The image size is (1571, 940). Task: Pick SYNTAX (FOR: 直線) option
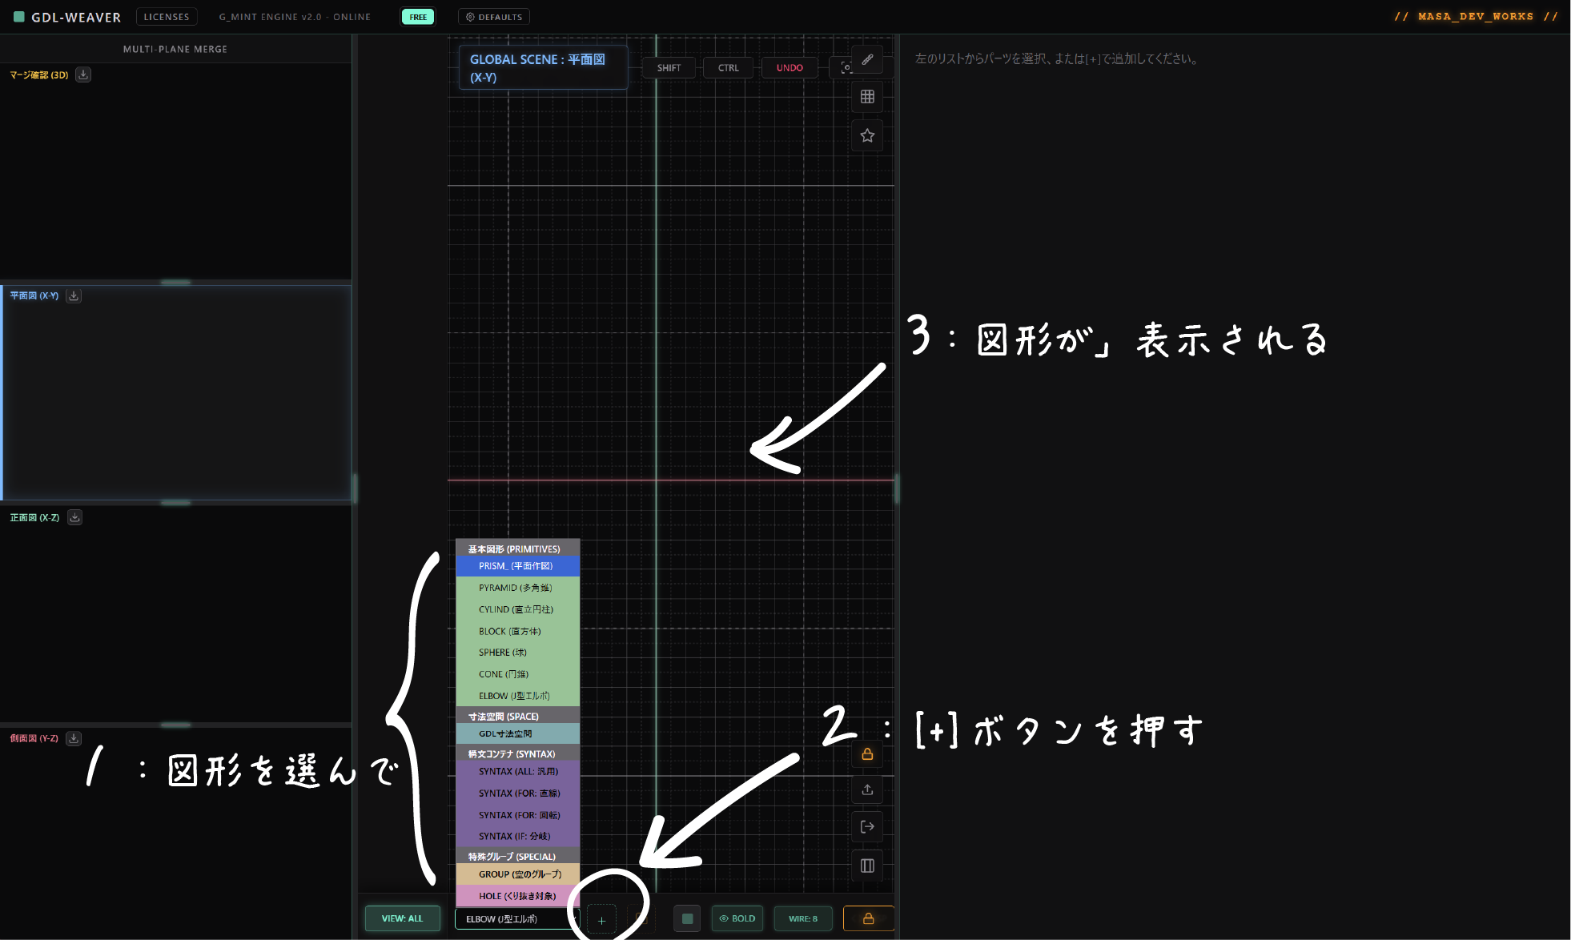tap(517, 793)
